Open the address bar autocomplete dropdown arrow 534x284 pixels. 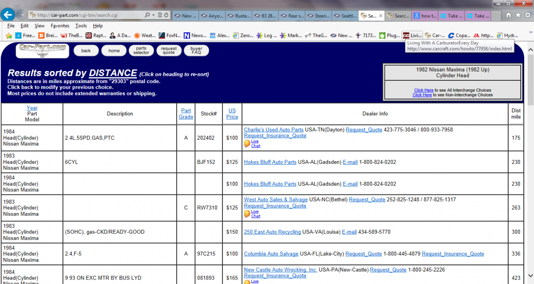click(154, 16)
